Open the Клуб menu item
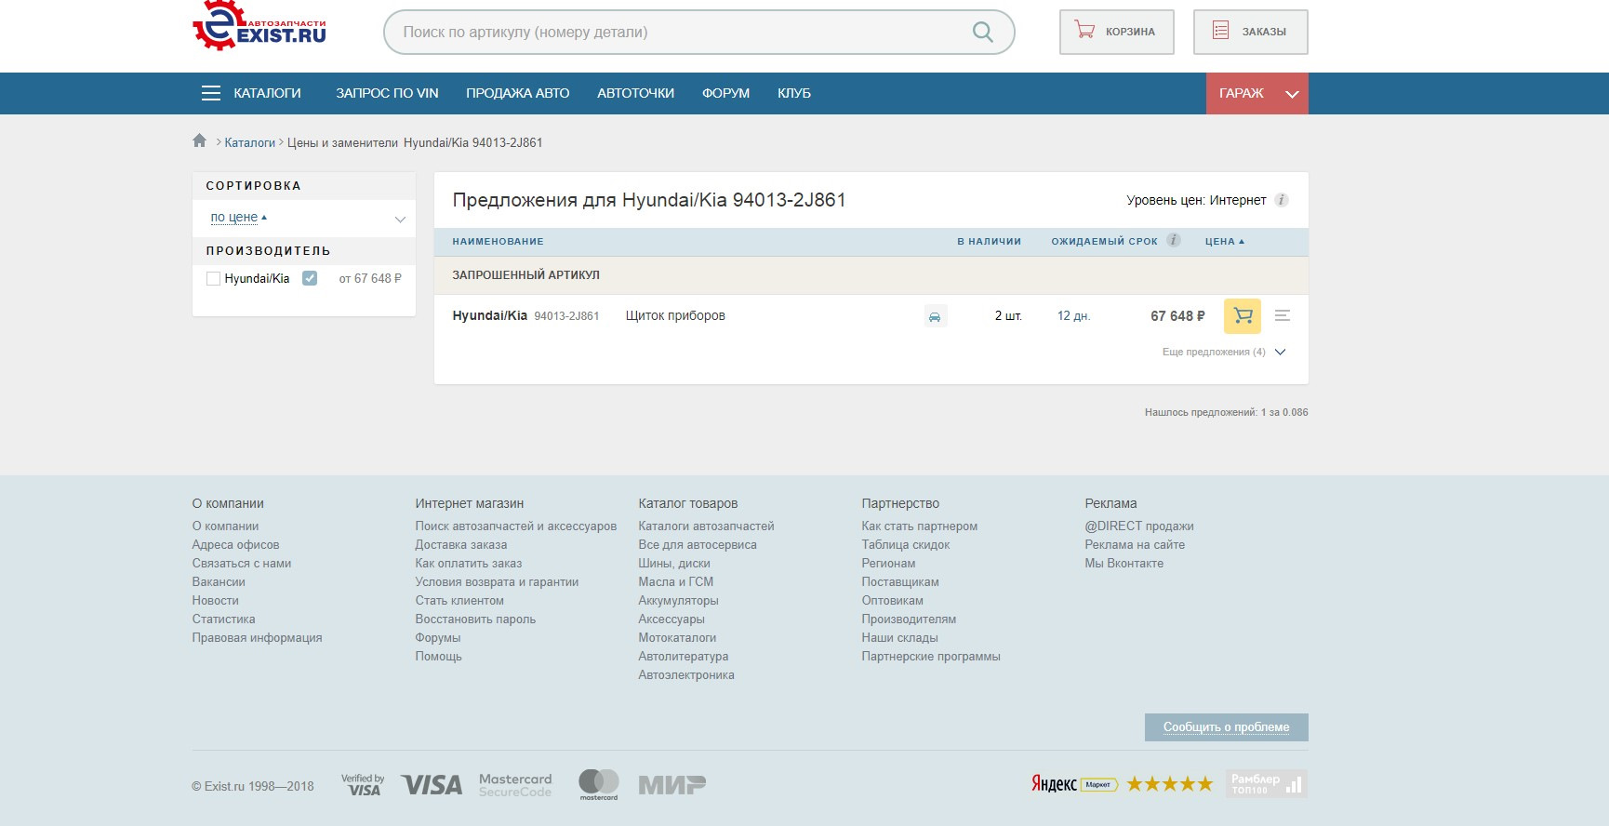The width and height of the screenshot is (1609, 826). coord(794,93)
